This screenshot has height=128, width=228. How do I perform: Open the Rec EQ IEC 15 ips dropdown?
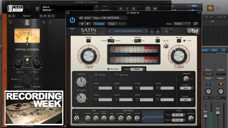(179, 115)
